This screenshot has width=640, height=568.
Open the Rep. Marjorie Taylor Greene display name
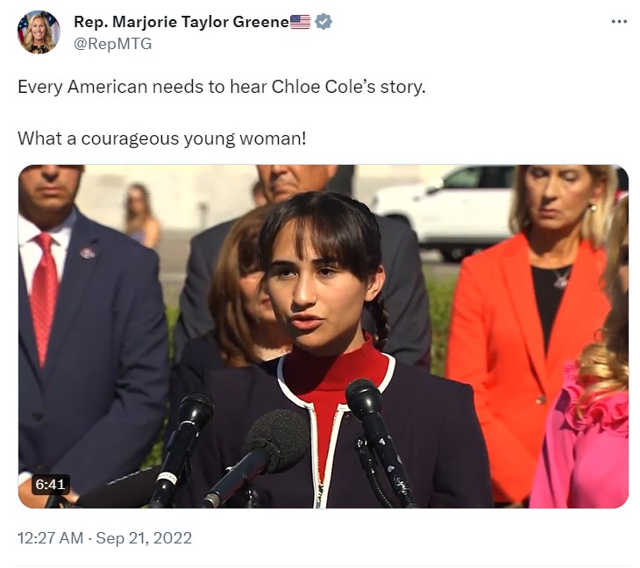coord(181,22)
